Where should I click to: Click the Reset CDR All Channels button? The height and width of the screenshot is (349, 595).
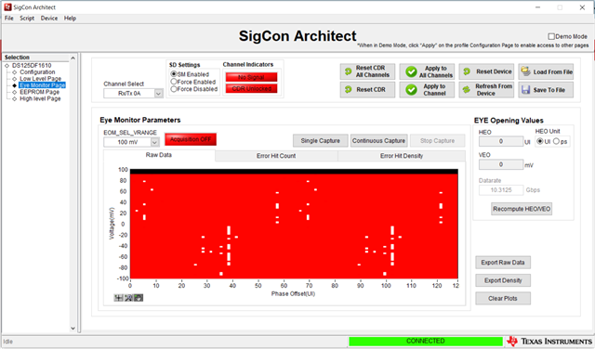tap(367, 71)
